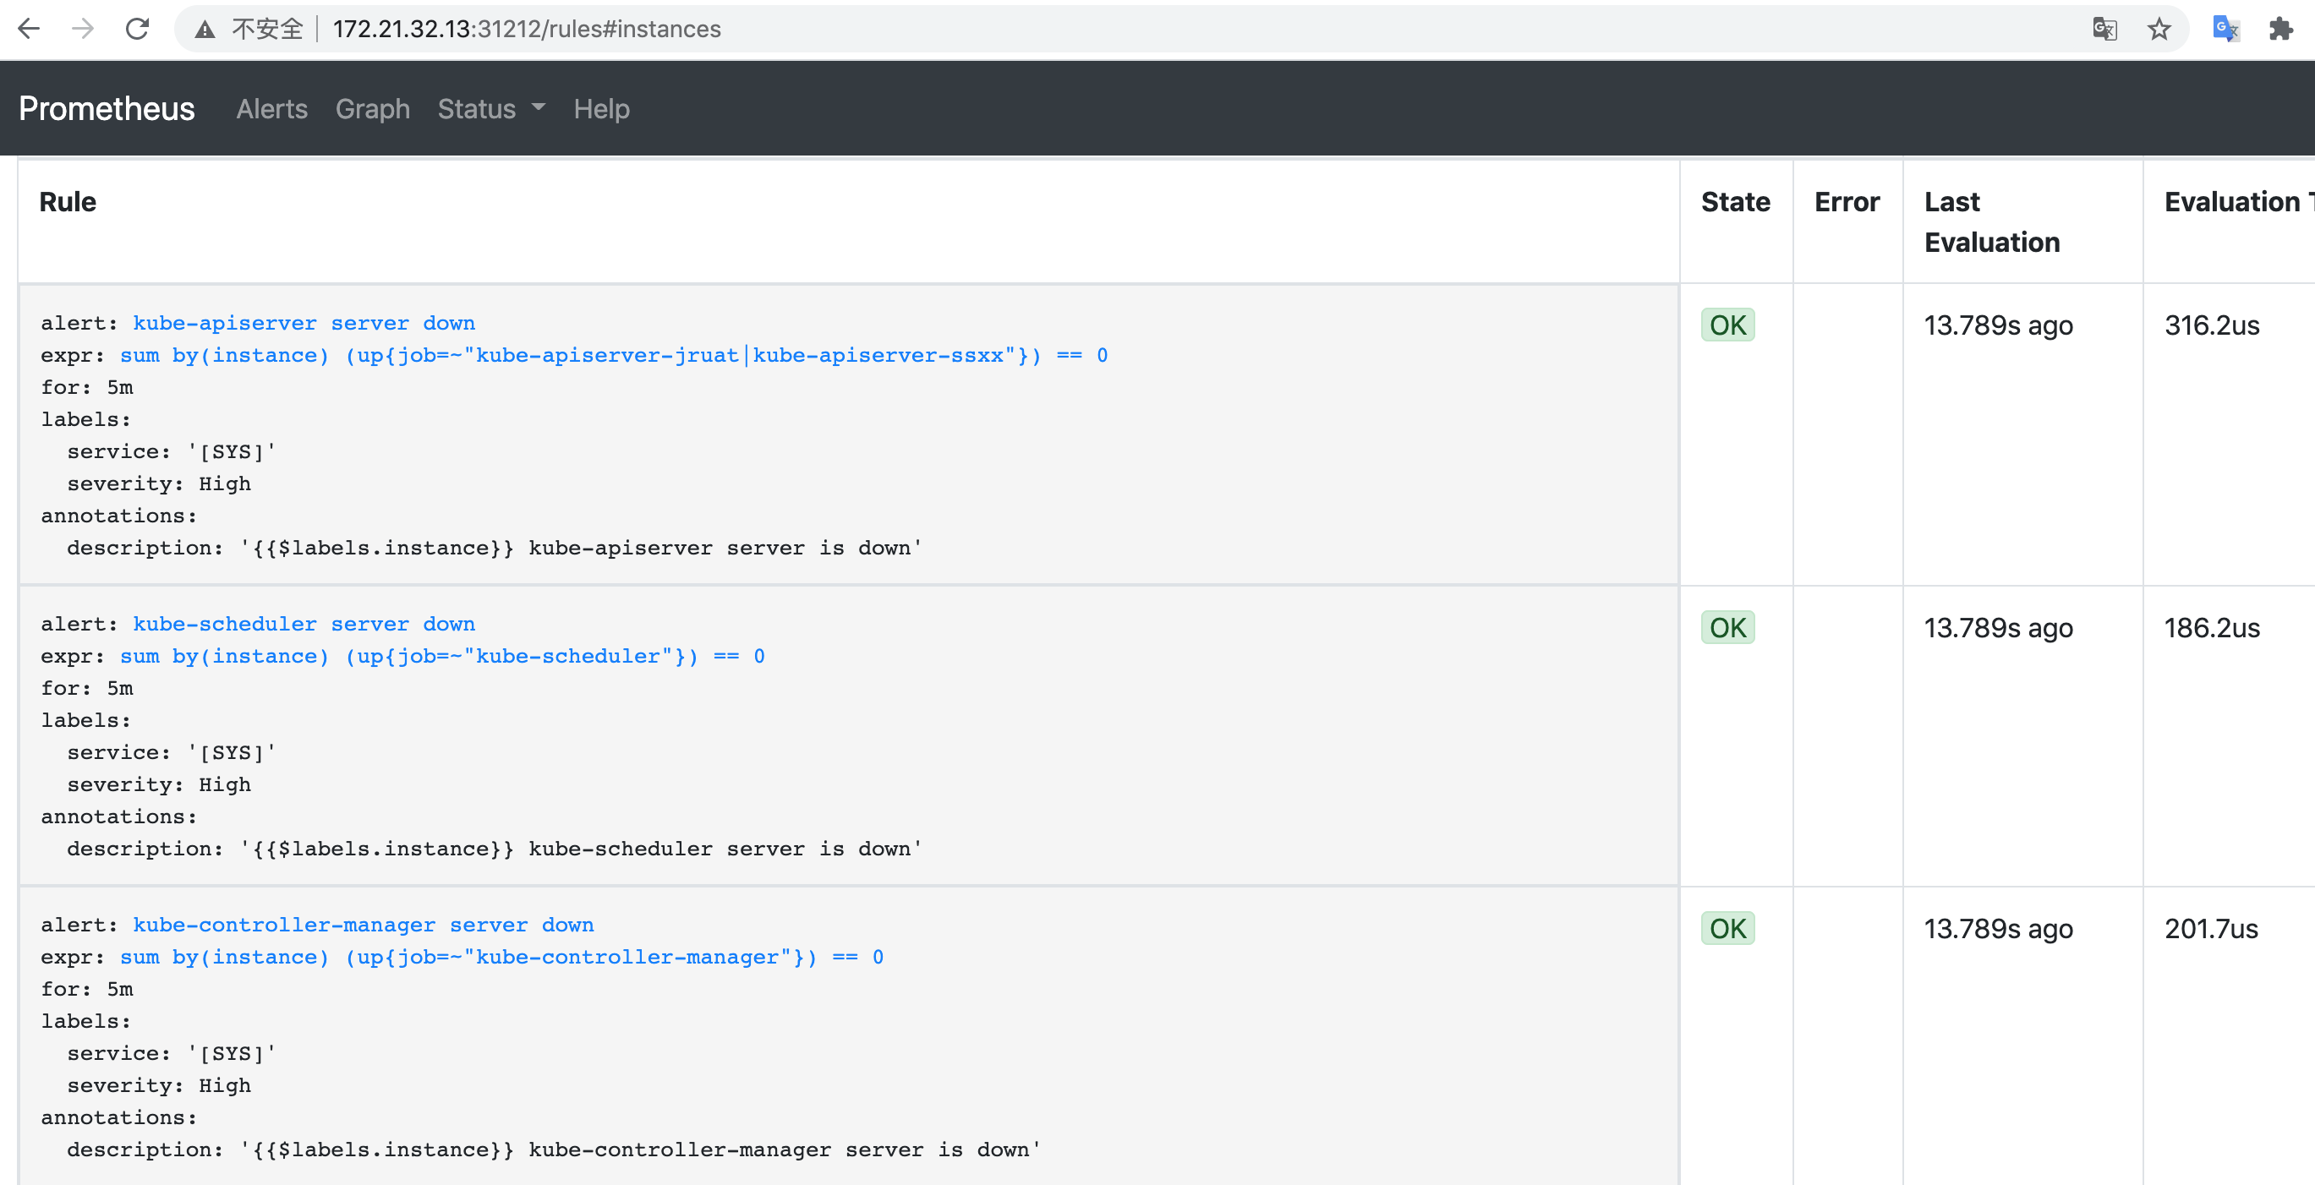Switch to the Graph page

[x=373, y=108]
